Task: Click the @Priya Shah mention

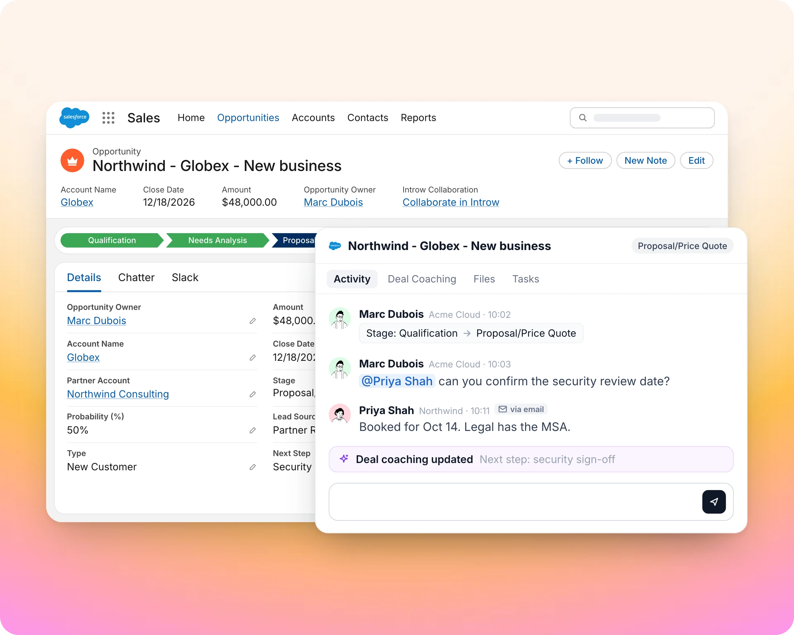Action: [397, 381]
